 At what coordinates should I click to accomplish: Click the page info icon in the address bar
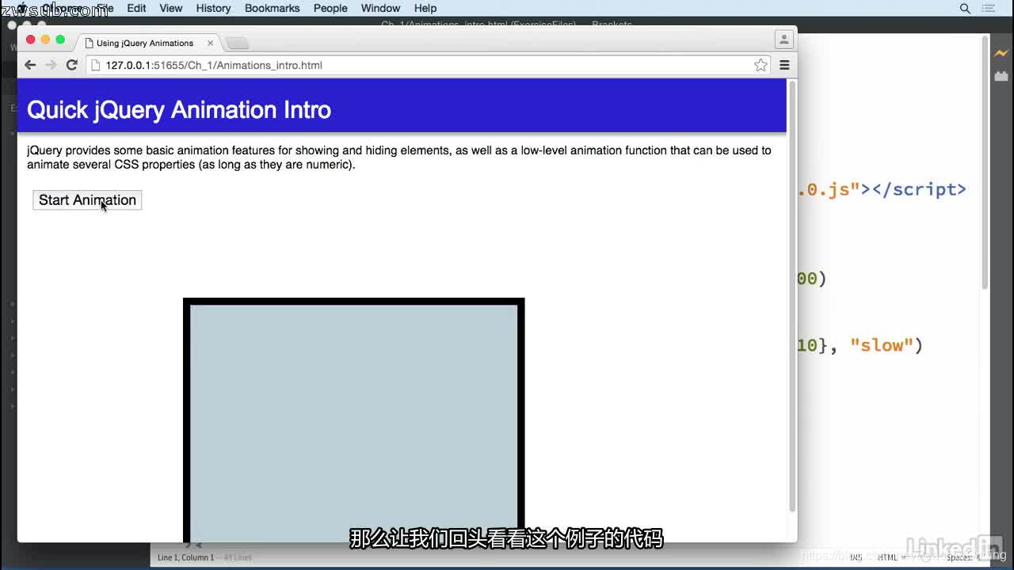point(96,65)
